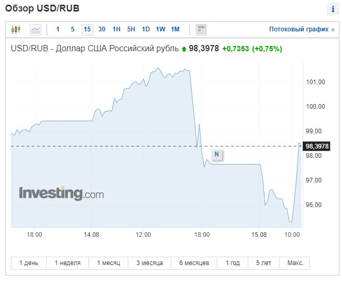Screen dimensions: 342x286
Task: Show the '1 день' range tab
Action: click(x=28, y=262)
